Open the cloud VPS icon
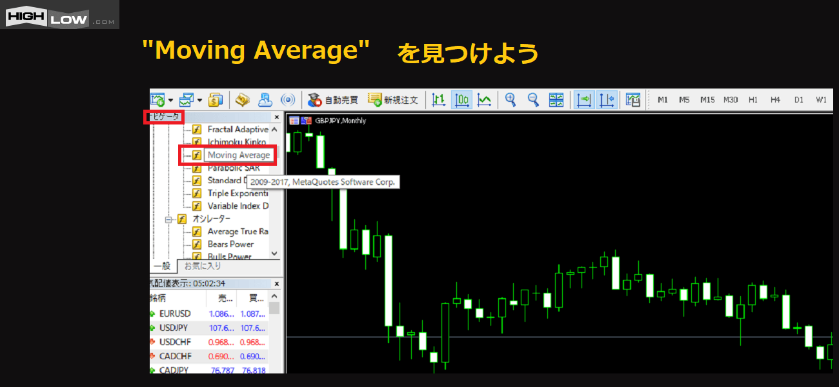 265,100
